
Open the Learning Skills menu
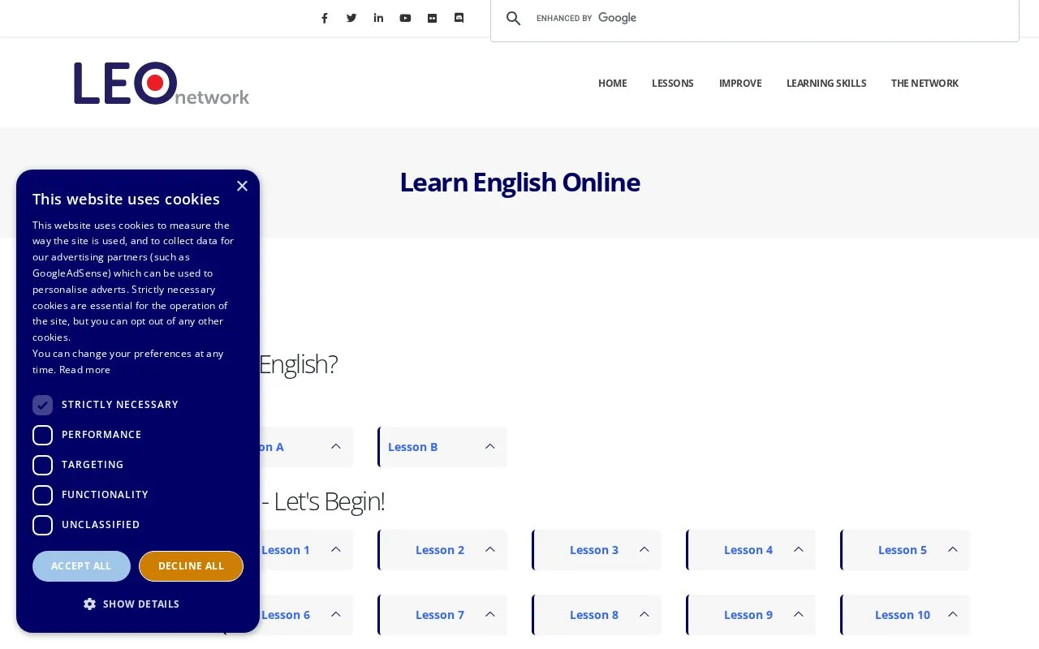[826, 84]
